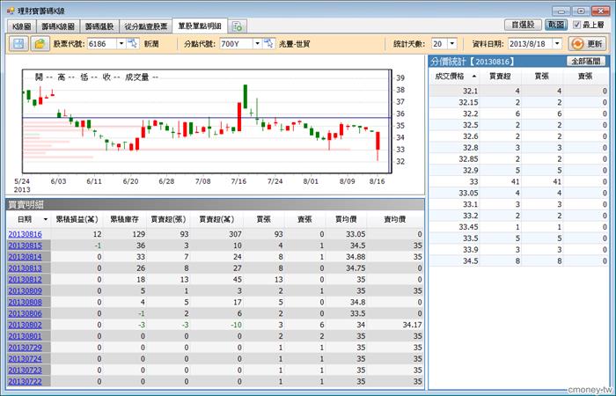Click the 買賣超(萬) column header
Viewport: 616px width, 396px height.
pyautogui.click(x=216, y=220)
